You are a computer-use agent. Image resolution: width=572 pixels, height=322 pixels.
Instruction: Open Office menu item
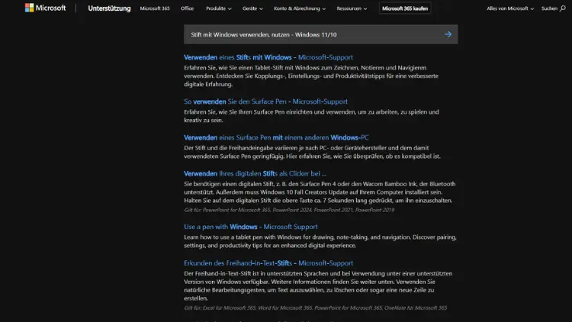coord(187,8)
